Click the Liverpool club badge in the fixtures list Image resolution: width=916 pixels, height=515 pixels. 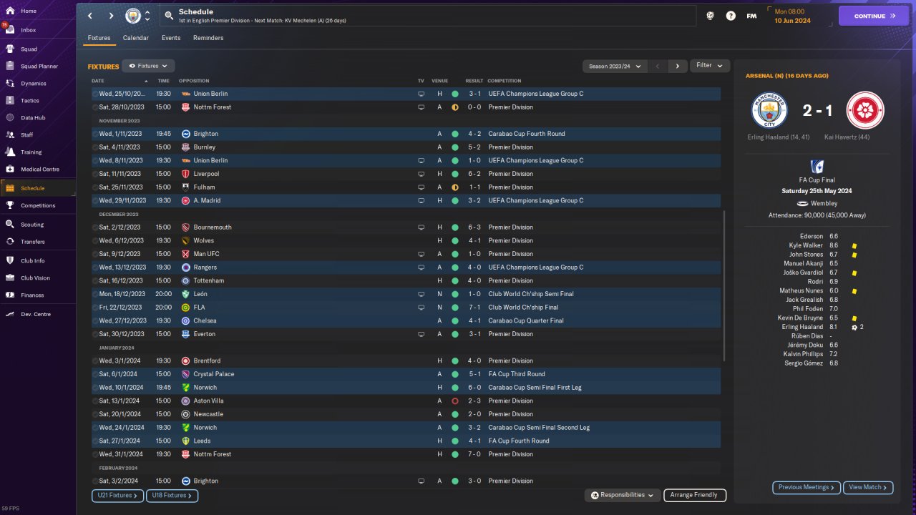pos(186,174)
